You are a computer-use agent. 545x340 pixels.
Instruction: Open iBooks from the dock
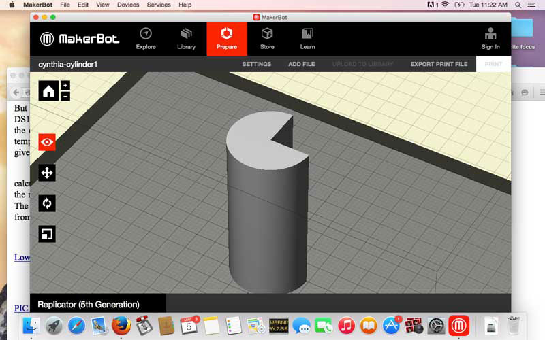click(369, 326)
